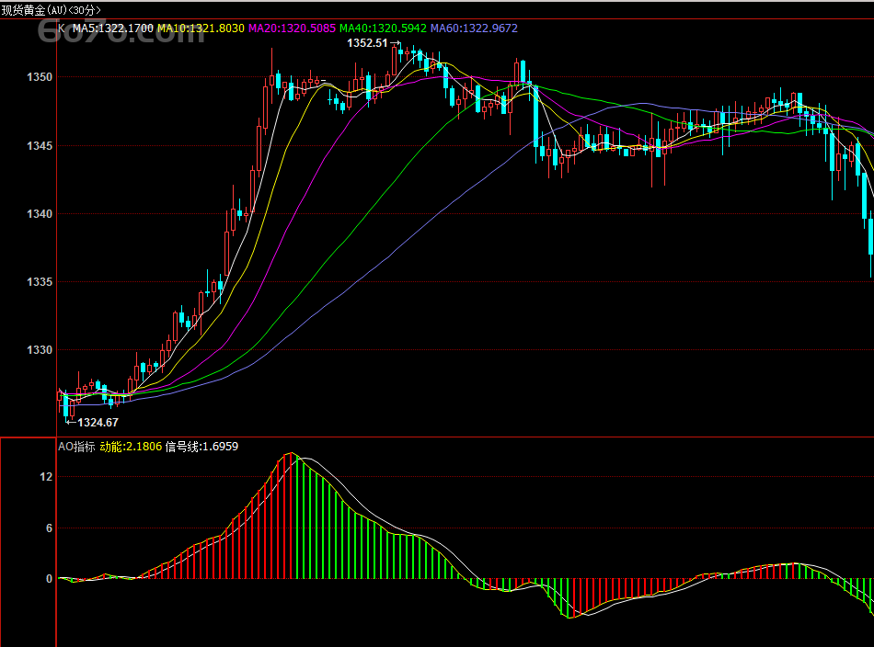Click the 1352.51 high price marker

tap(367, 43)
